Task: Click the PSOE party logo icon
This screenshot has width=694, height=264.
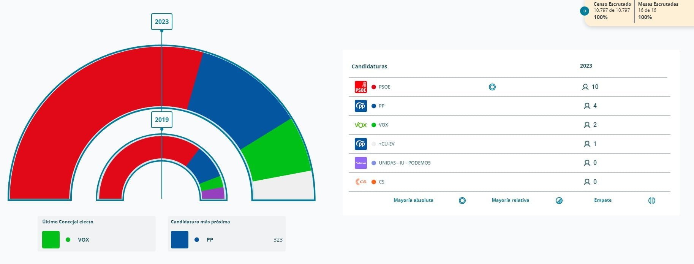Action: (x=360, y=87)
